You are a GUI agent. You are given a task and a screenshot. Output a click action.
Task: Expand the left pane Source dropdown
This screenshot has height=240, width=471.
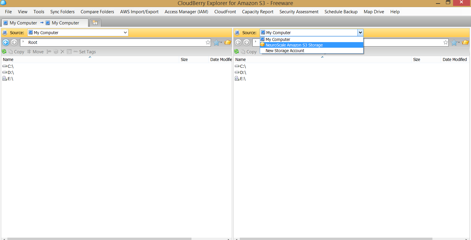coord(125,32)
